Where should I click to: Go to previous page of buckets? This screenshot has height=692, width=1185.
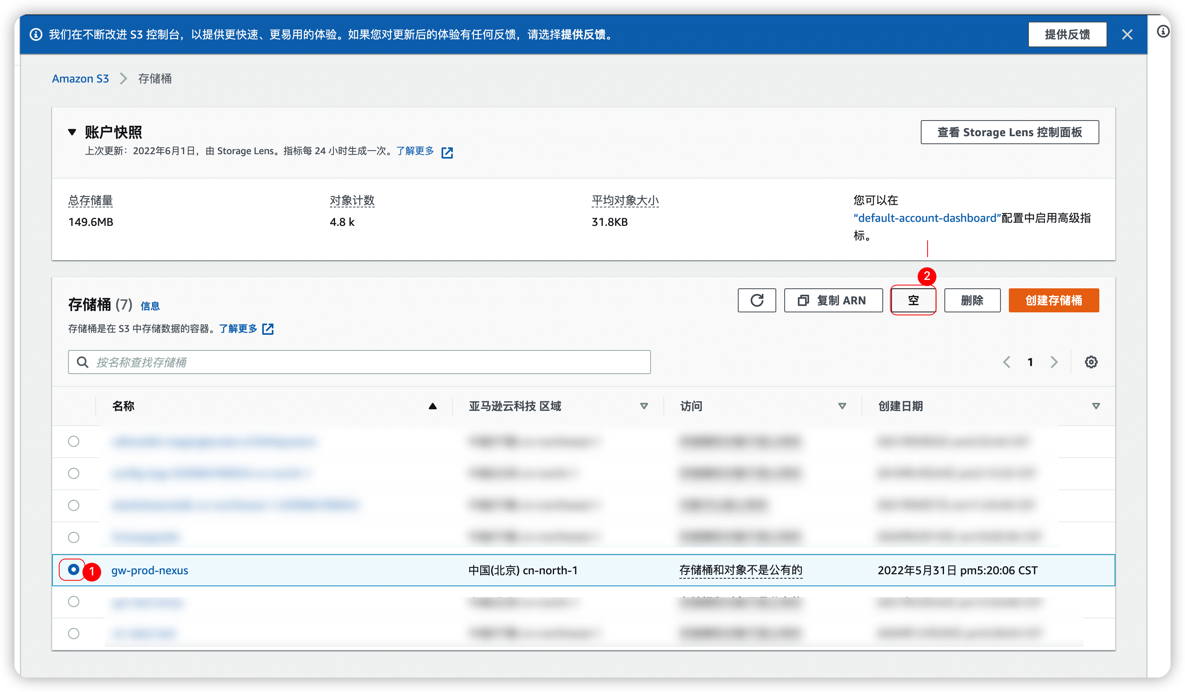point(1006,362)
